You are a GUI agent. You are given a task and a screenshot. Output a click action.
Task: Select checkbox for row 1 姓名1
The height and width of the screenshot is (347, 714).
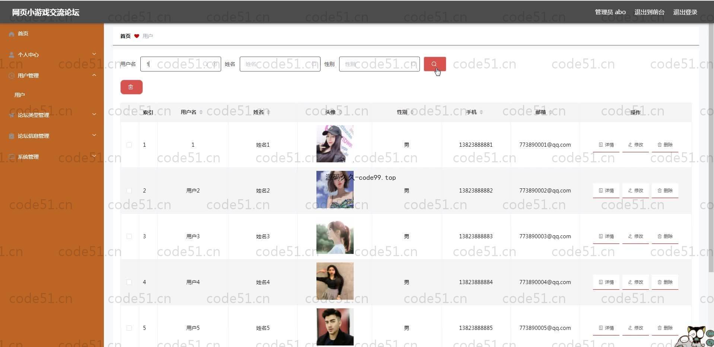point(129,145)
